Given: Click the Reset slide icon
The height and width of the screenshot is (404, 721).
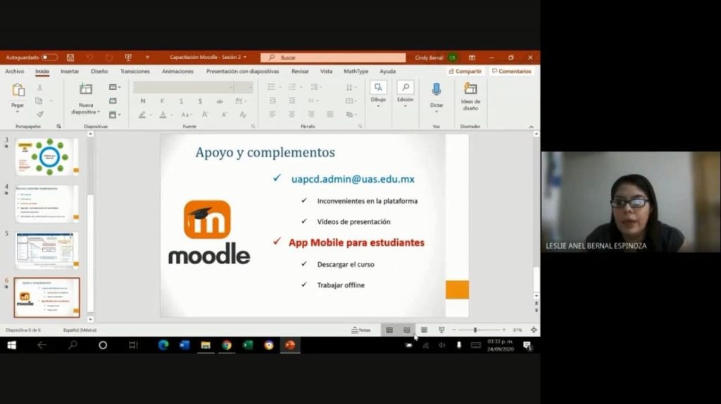Looking at the screenshot, I should click(113, 101).
